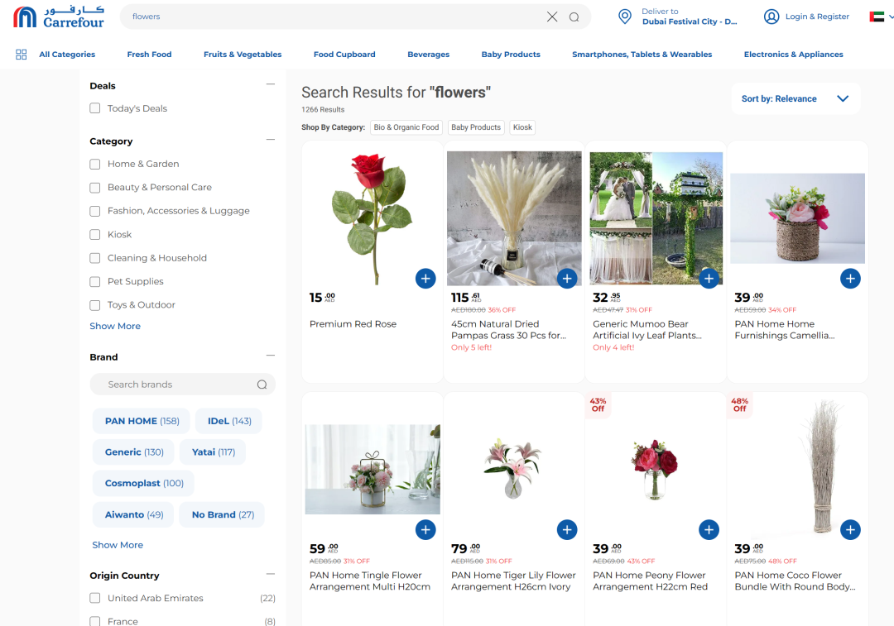Open Fresh Food menu
This screenshot has height=626, width=894.
point(149,55)
